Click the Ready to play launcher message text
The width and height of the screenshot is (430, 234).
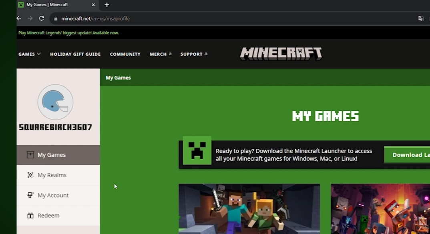(294, 155)
